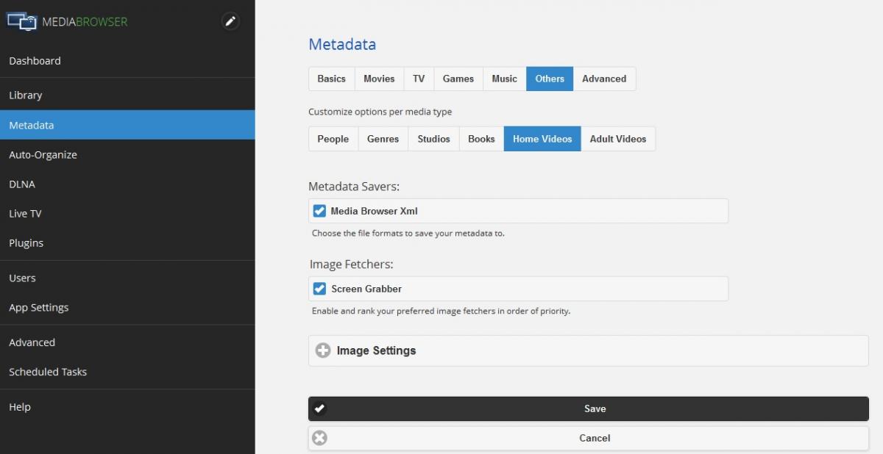Switch to the Movies metadata tab
Image resolution: width=883 pixels, height=454 pixels.
tap(379, 79)
